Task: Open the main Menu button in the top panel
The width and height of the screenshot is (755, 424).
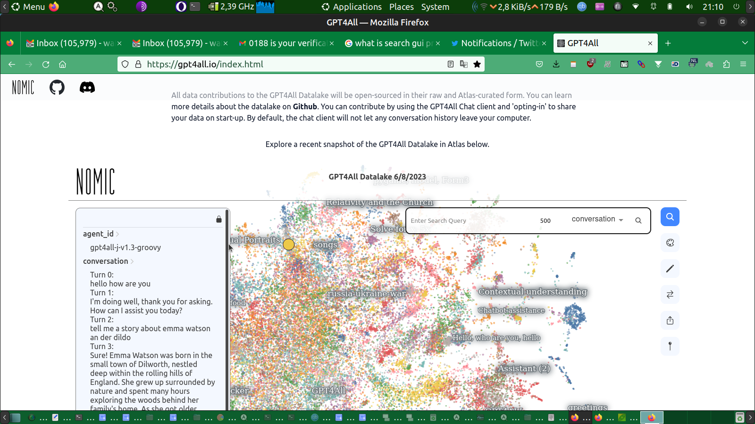Action: [x=28, y=7]
